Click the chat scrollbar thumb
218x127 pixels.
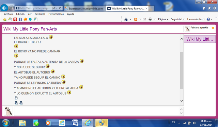(x=182, y=70)
